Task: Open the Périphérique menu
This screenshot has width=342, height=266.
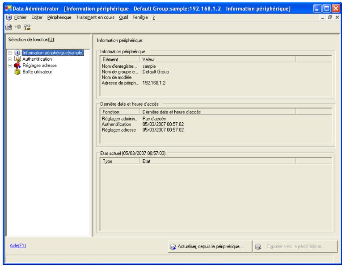Action: point(59,17)
